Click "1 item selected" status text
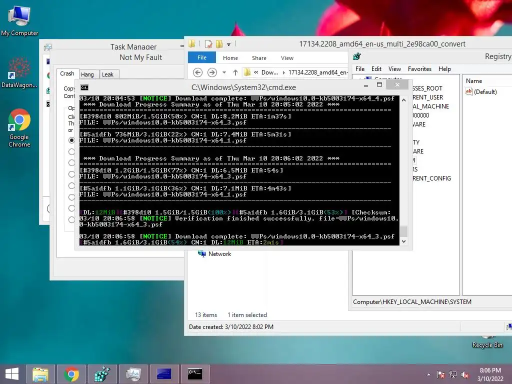This screenshot has height=384, width=512. coord(247,315)
